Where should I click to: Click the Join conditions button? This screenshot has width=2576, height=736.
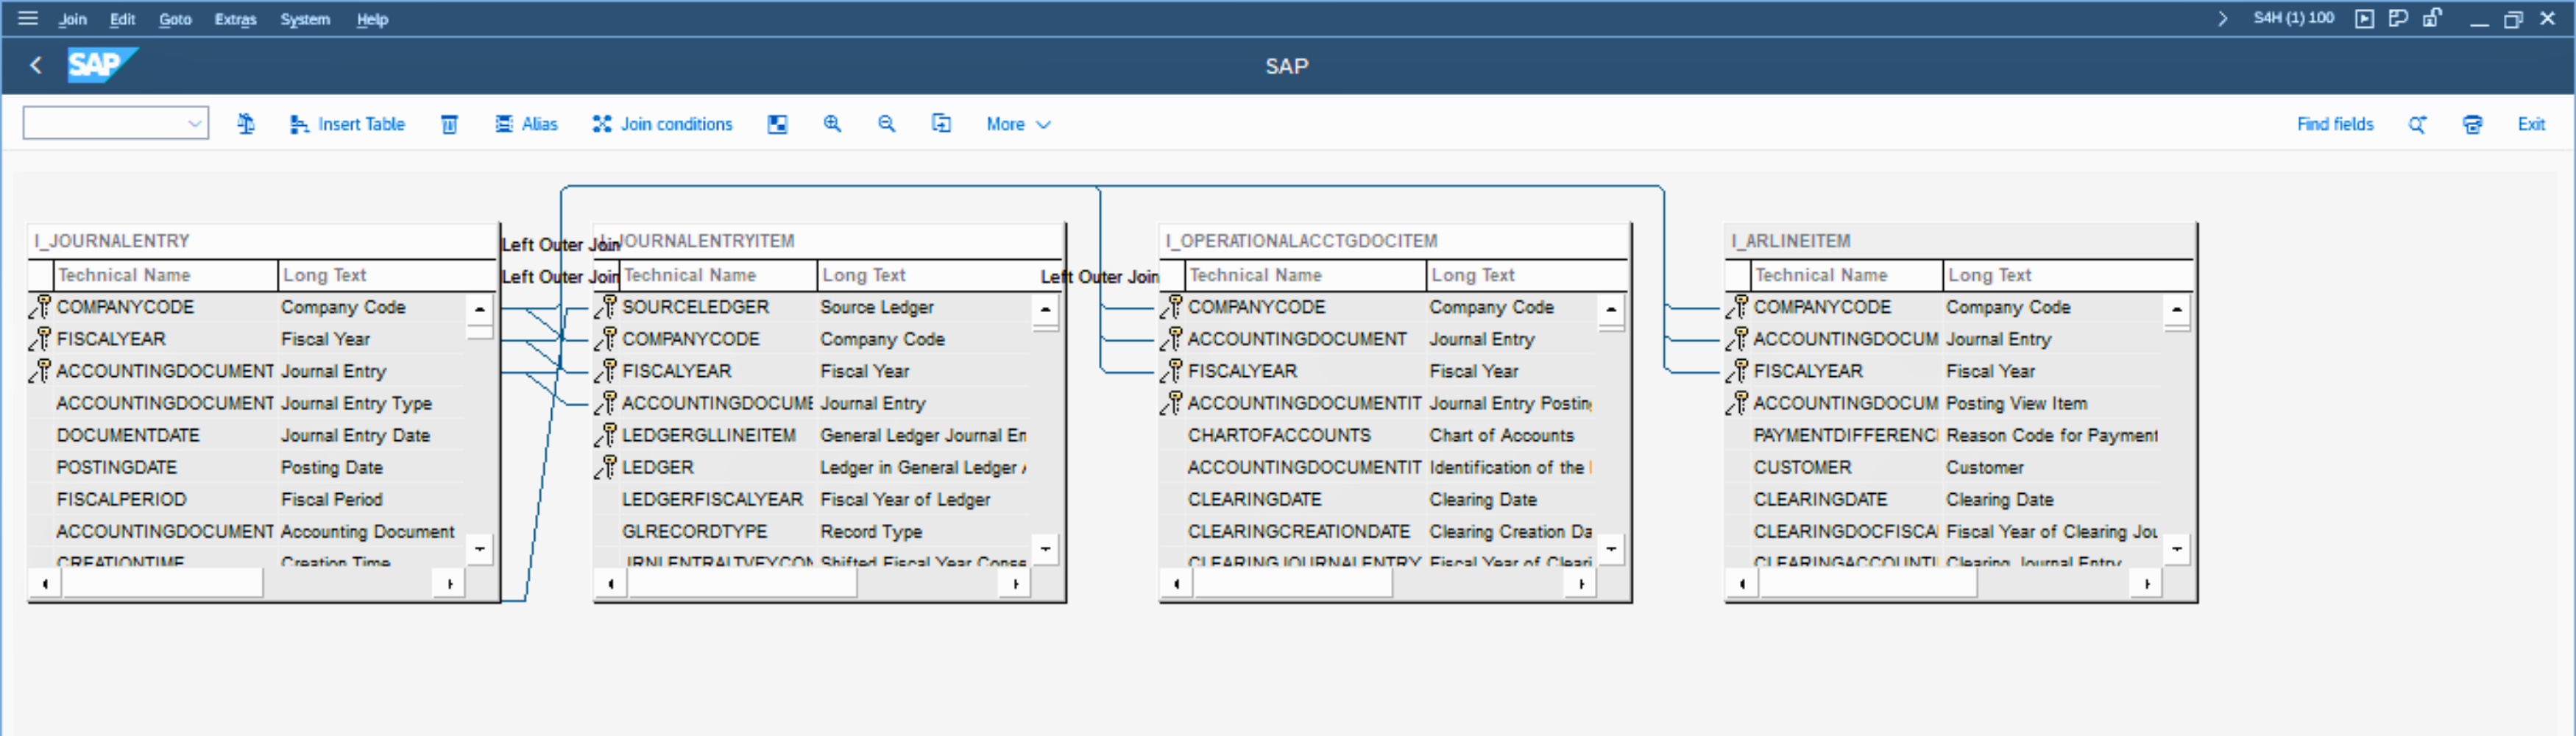(x=662, y=124)
